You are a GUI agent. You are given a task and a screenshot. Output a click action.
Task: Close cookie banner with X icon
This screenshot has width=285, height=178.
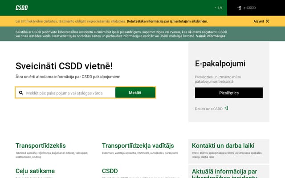[x=267, y=21]
